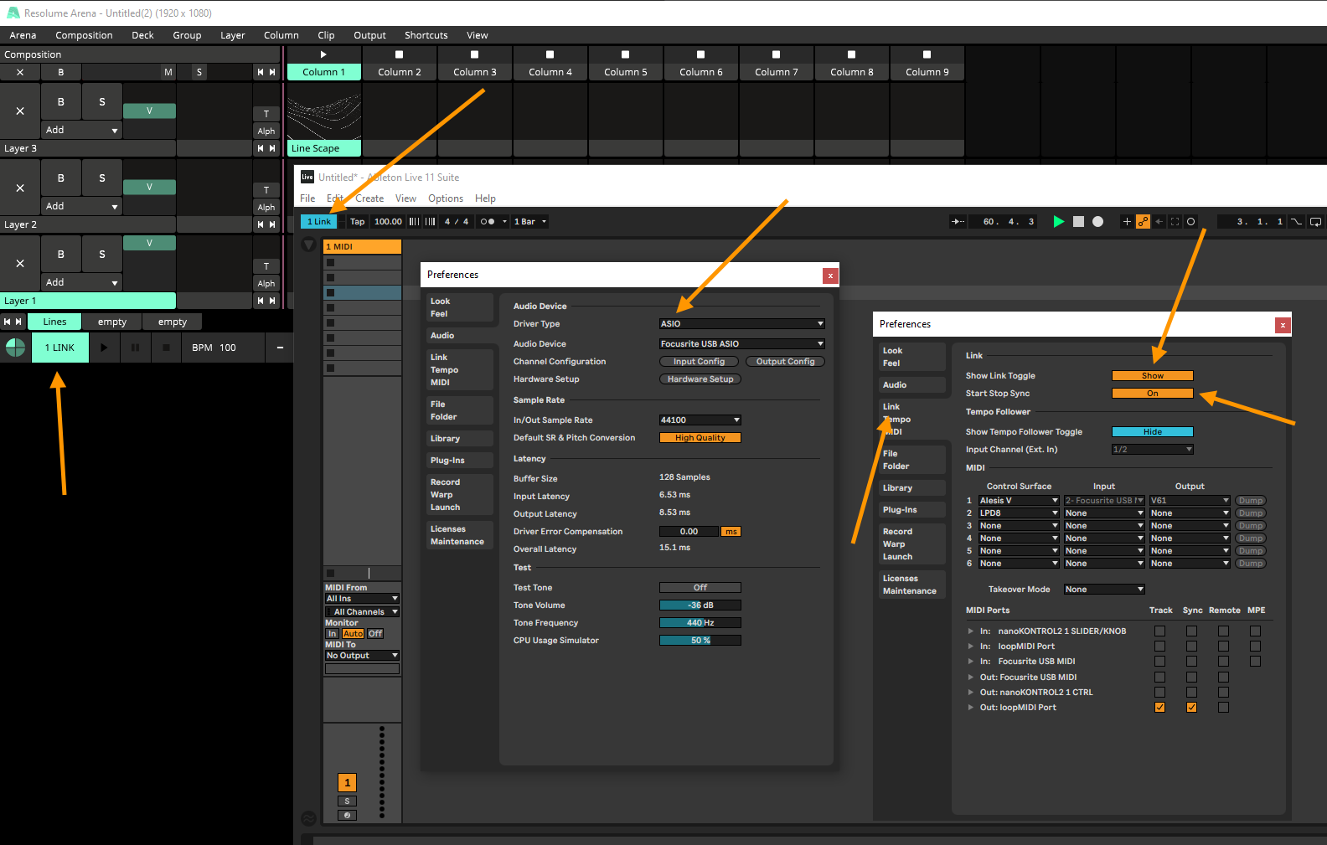Toggle Show Link Toggle button
This screenshot has width=1327, height=845.
pos(1153,376)
